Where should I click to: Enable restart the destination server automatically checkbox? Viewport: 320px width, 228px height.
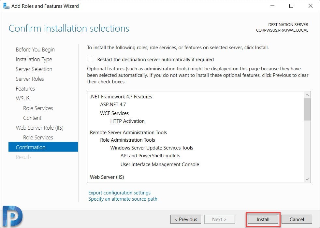tap(90, 59)
